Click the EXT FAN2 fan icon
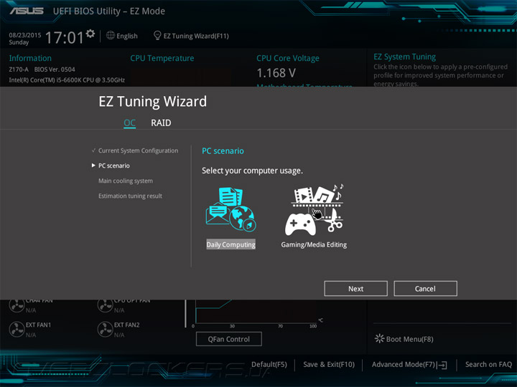 point(105,329)
